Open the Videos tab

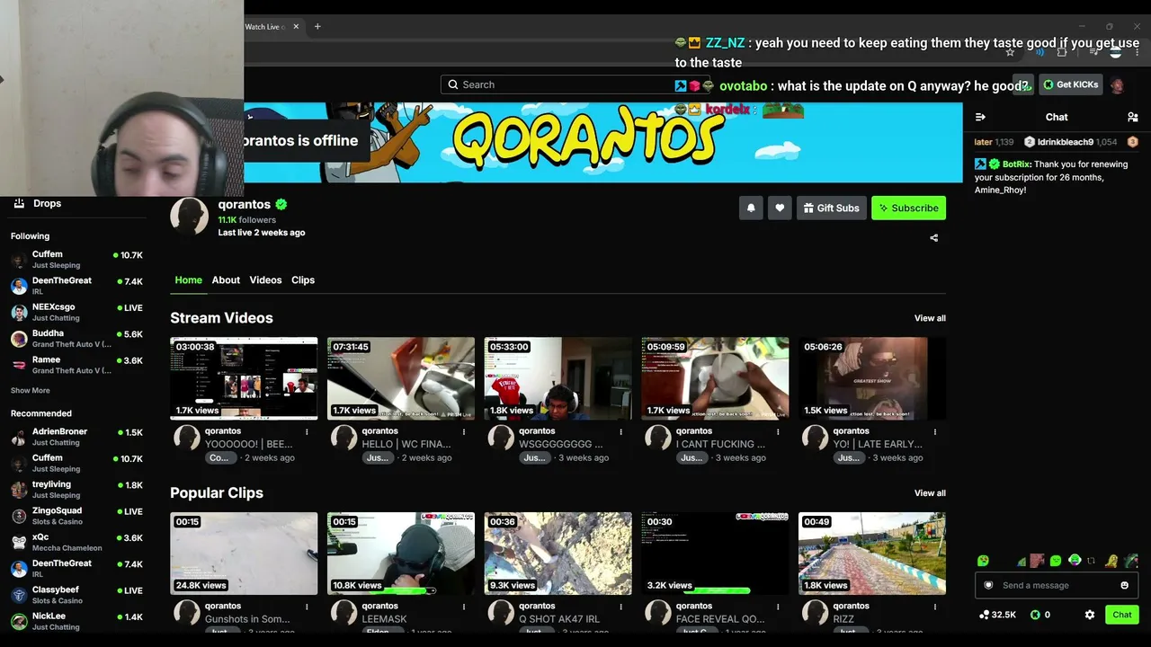click(265, 280)
